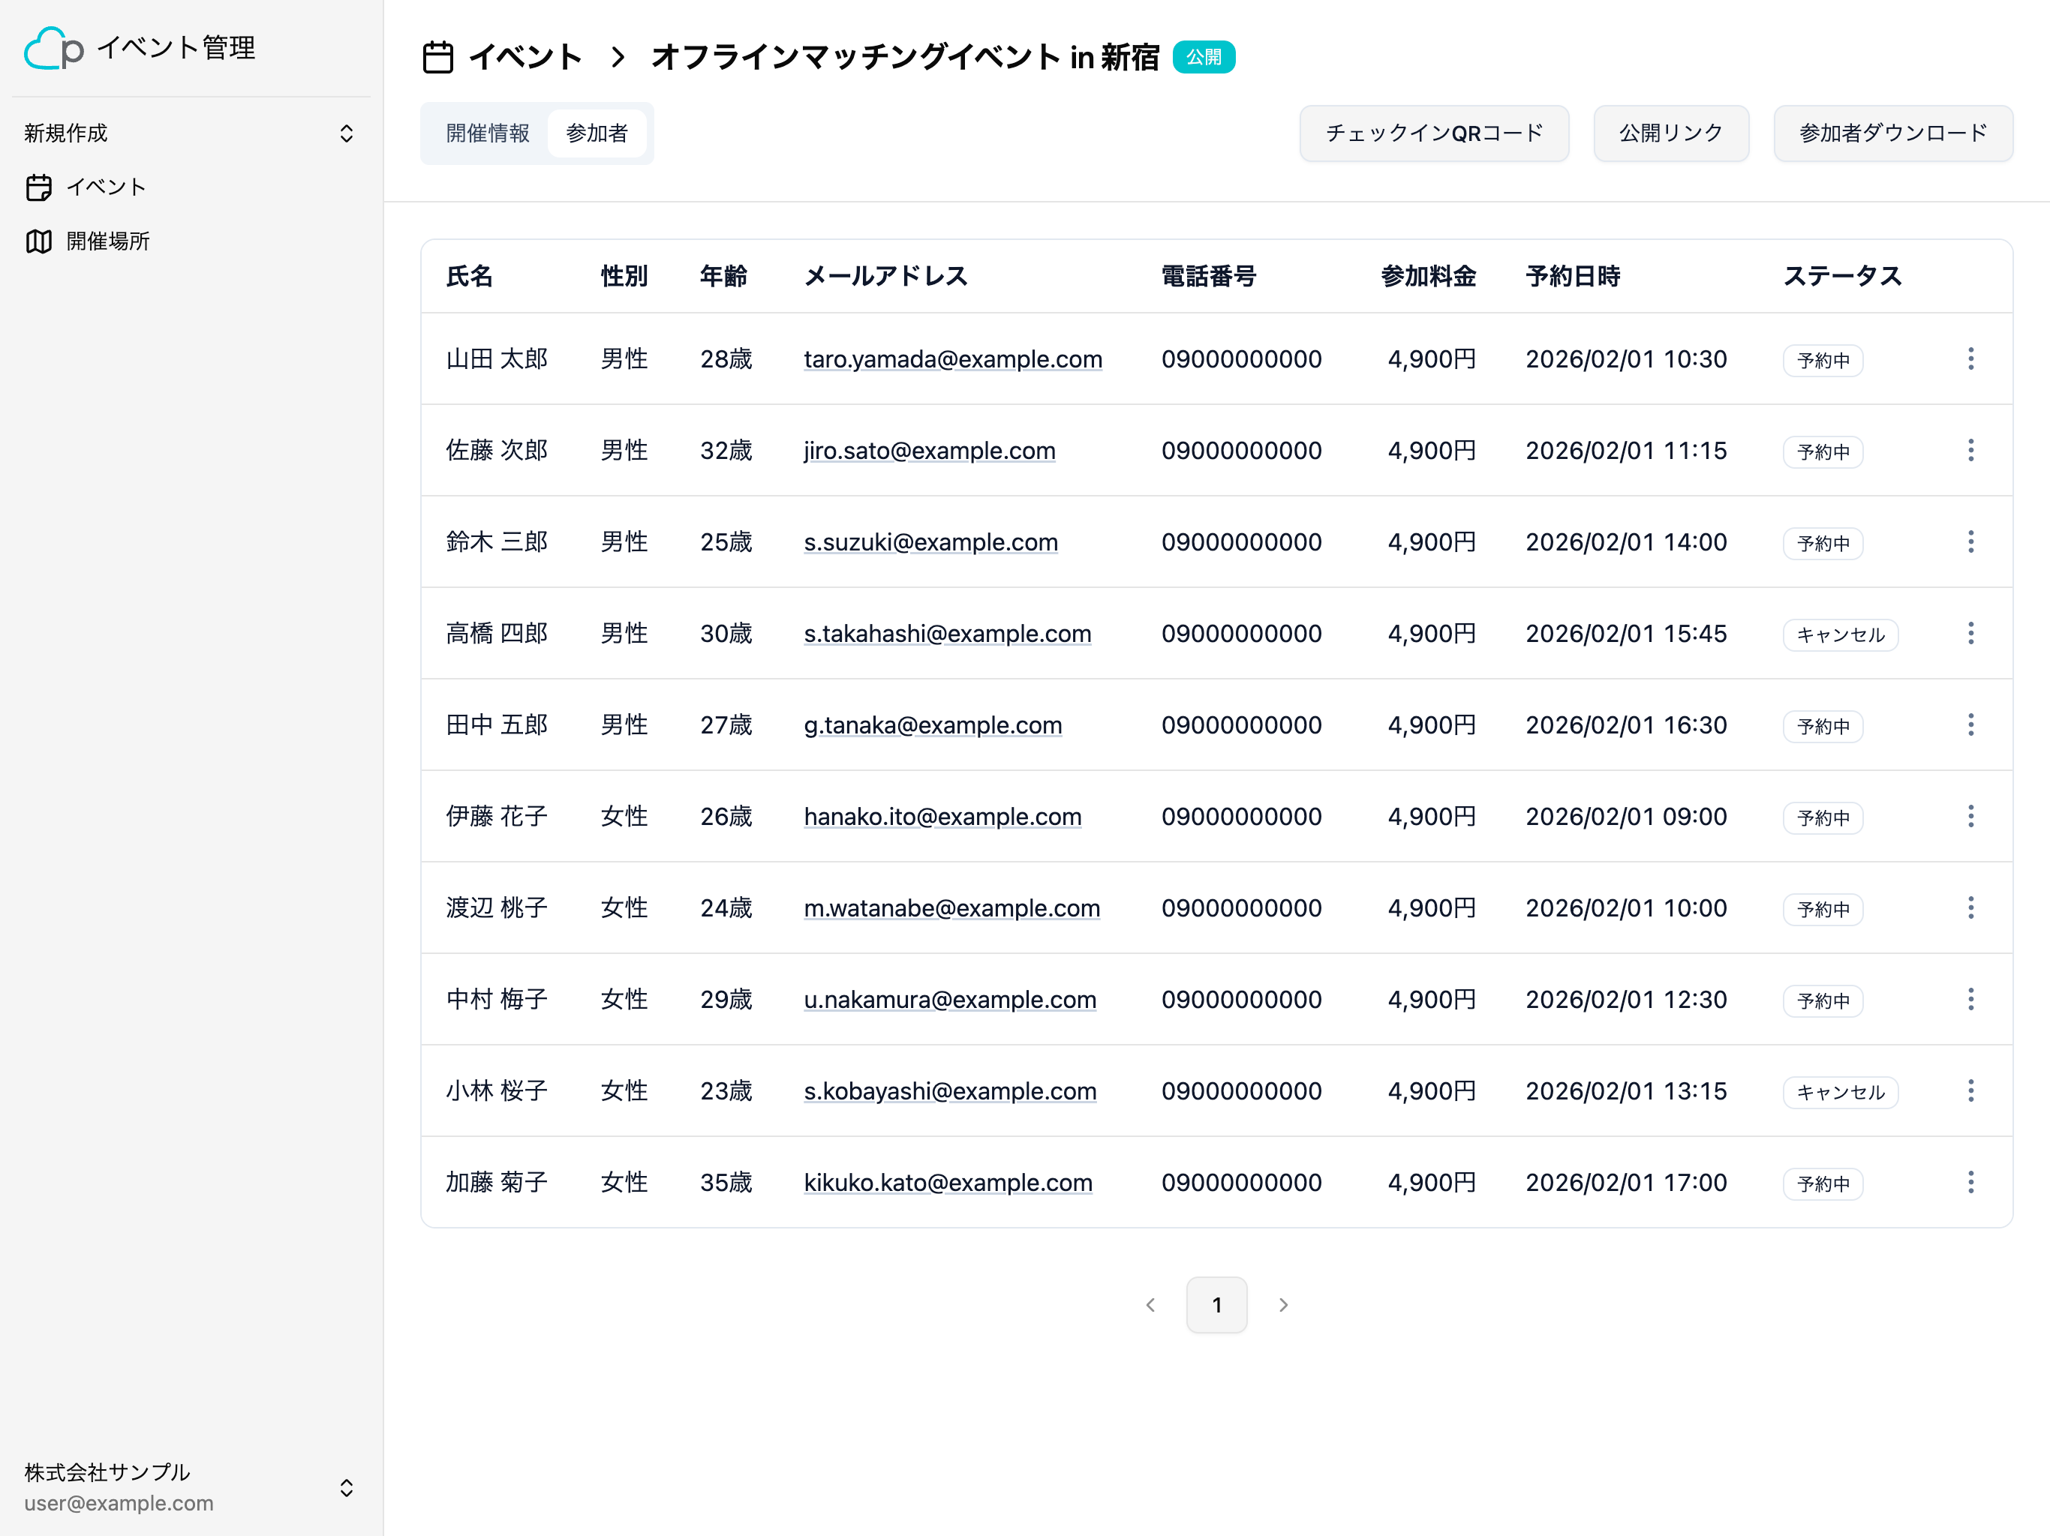2050x1536 pixels.
Task: Open row menu for 山田 太郎
Action: point(1970,358)
